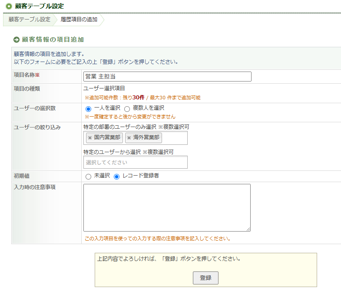Click the 国内営業部 tag label
Viewport: 341px width, 294px height.
(107, 137)
